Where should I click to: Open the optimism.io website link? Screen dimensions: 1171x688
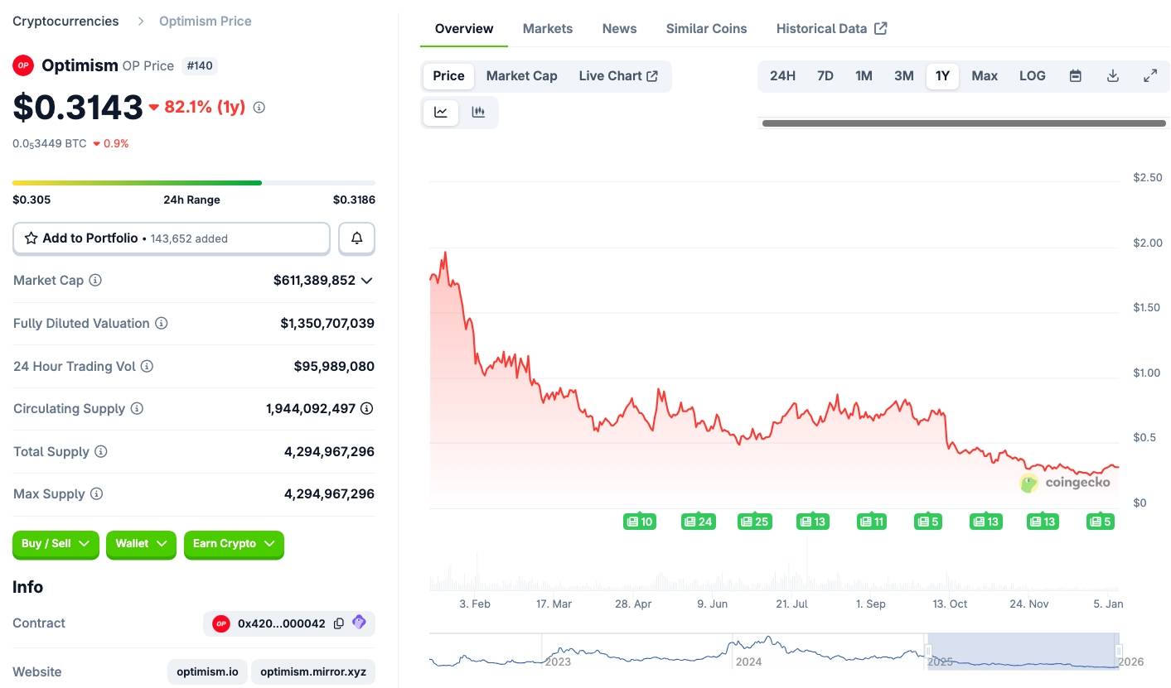tap(207, 671)
